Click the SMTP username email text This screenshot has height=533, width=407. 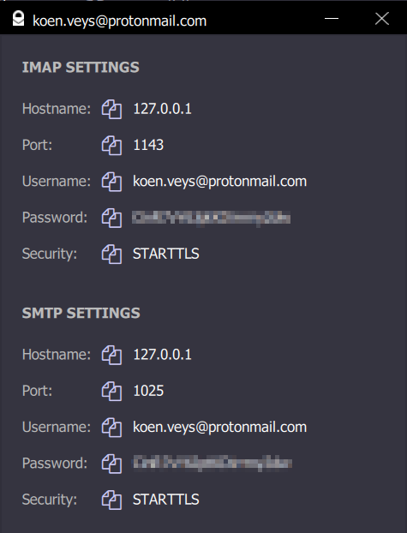click(219, 428)
